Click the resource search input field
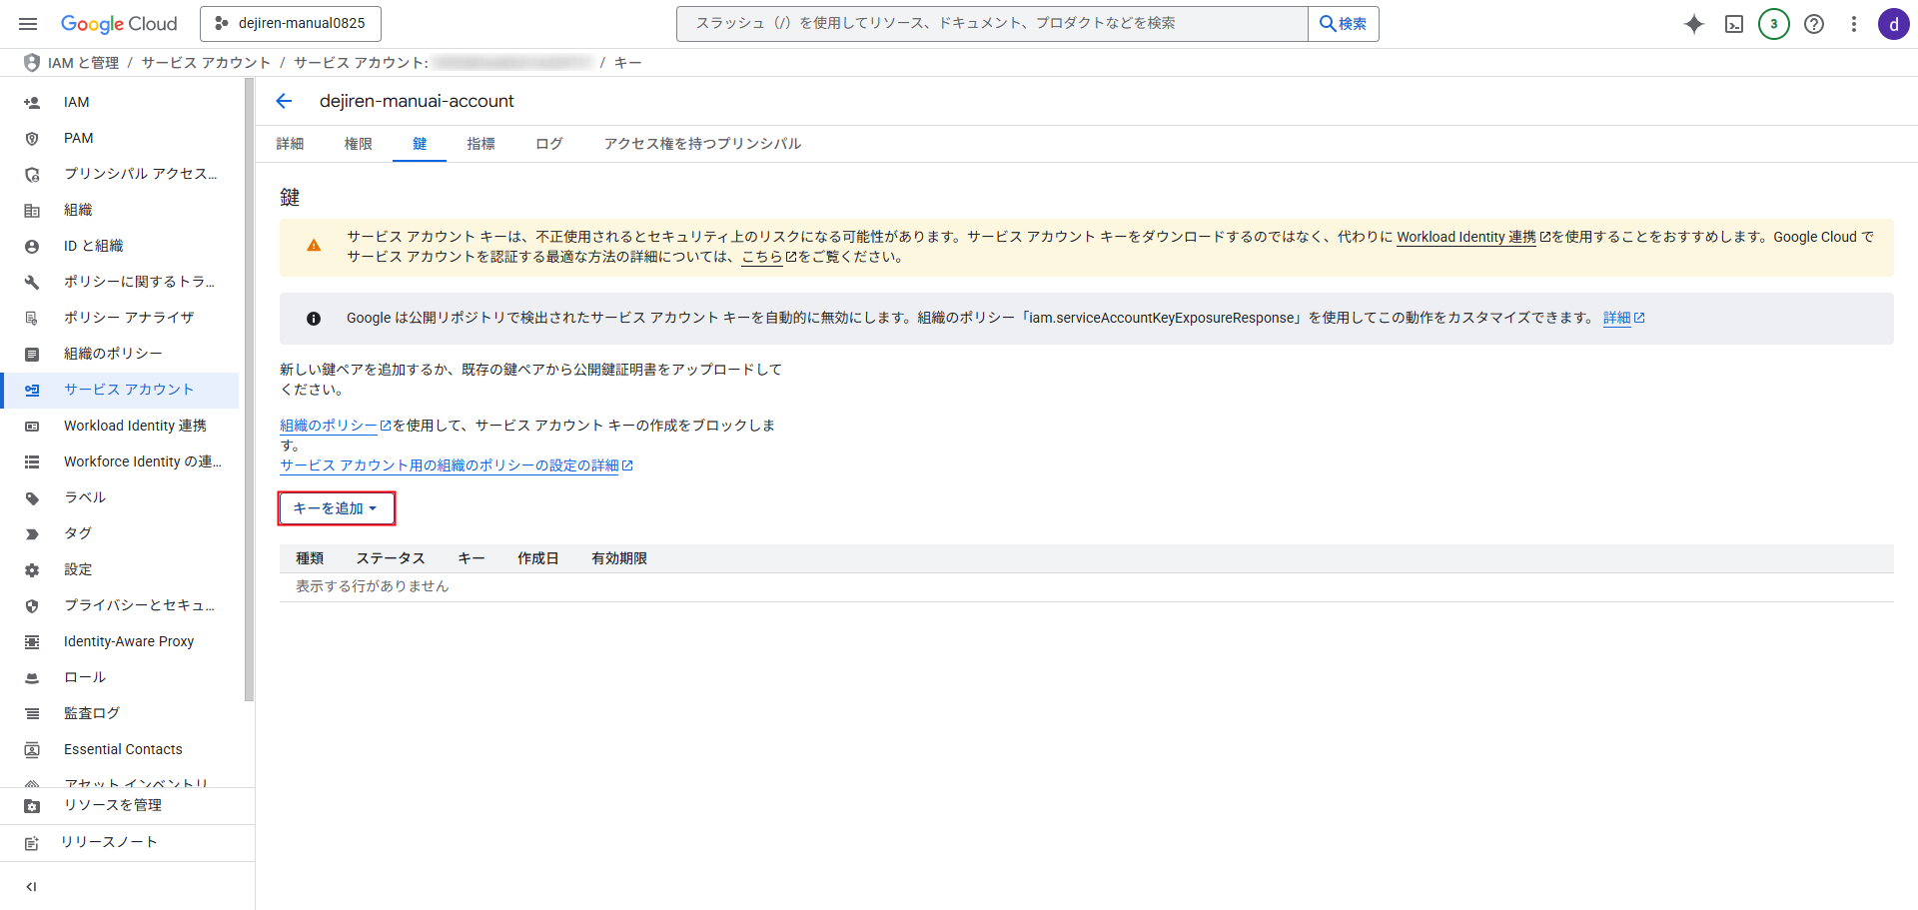Viewport: 1918px width, 910px height. [991, 24]
